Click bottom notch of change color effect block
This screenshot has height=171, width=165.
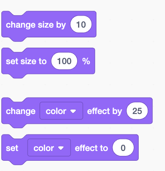tap(18, 126)
